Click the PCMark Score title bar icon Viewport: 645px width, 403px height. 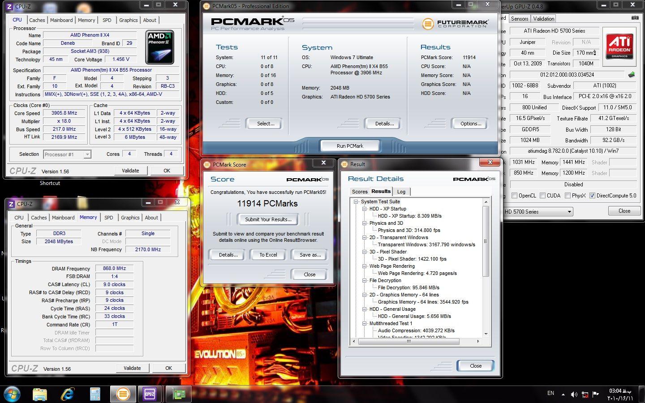click(207, 164)
